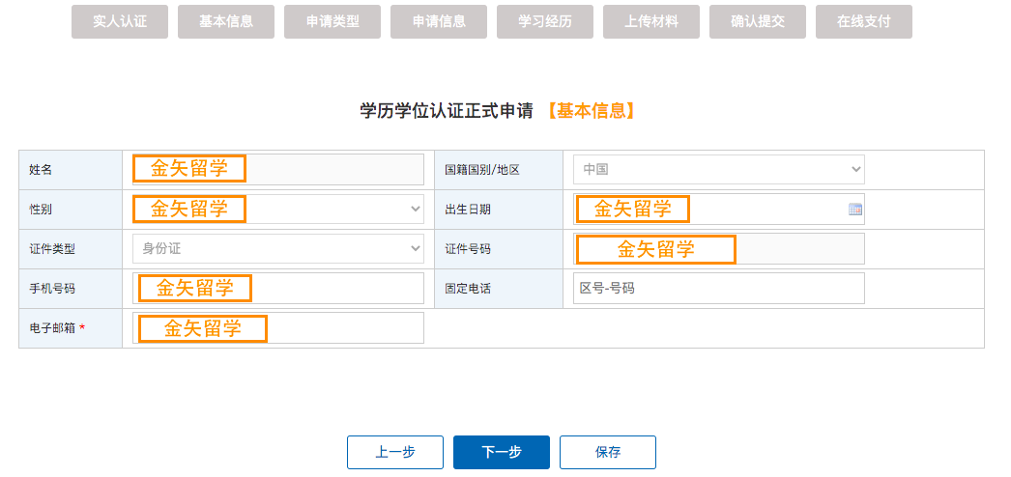Click the 性别 label
Screen dimensions: 1011x477
coord(41,210)
